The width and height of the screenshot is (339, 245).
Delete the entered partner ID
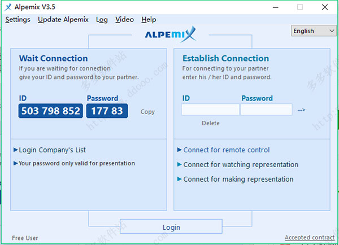click(x=211, y=123)
